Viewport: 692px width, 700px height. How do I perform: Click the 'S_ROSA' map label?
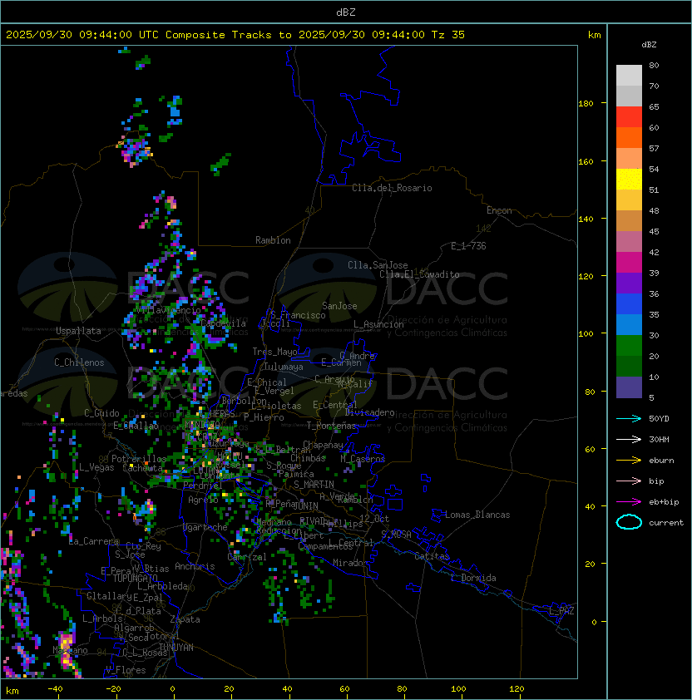point(396,535)
